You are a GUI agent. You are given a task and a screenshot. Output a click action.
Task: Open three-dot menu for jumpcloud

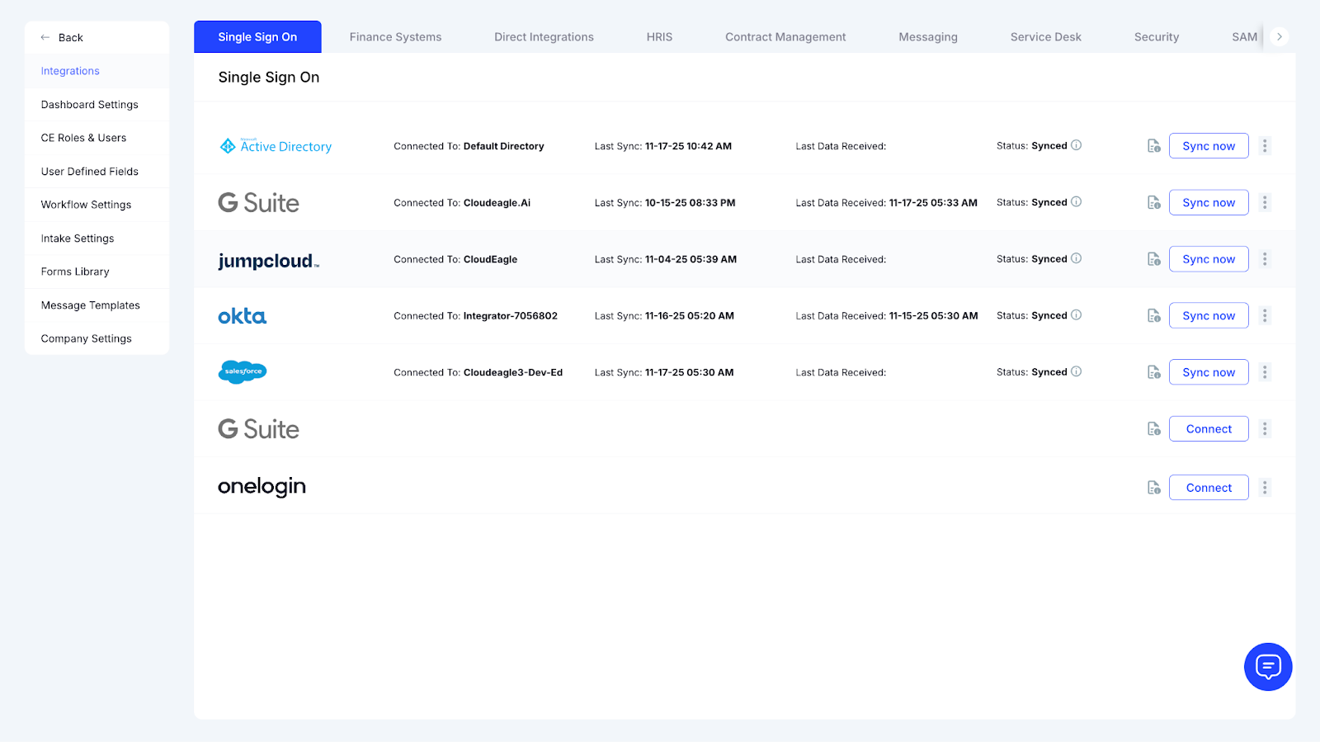click(x=1265, y=259)
